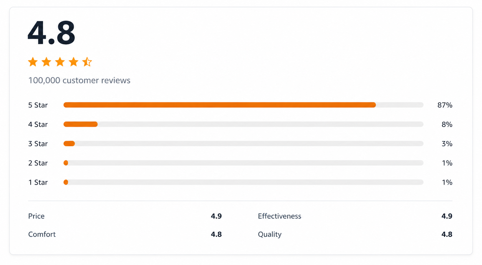Click the second orange star icon
Image resolution: width=482 pixels, height=265 pixels.
pos(46,62)
